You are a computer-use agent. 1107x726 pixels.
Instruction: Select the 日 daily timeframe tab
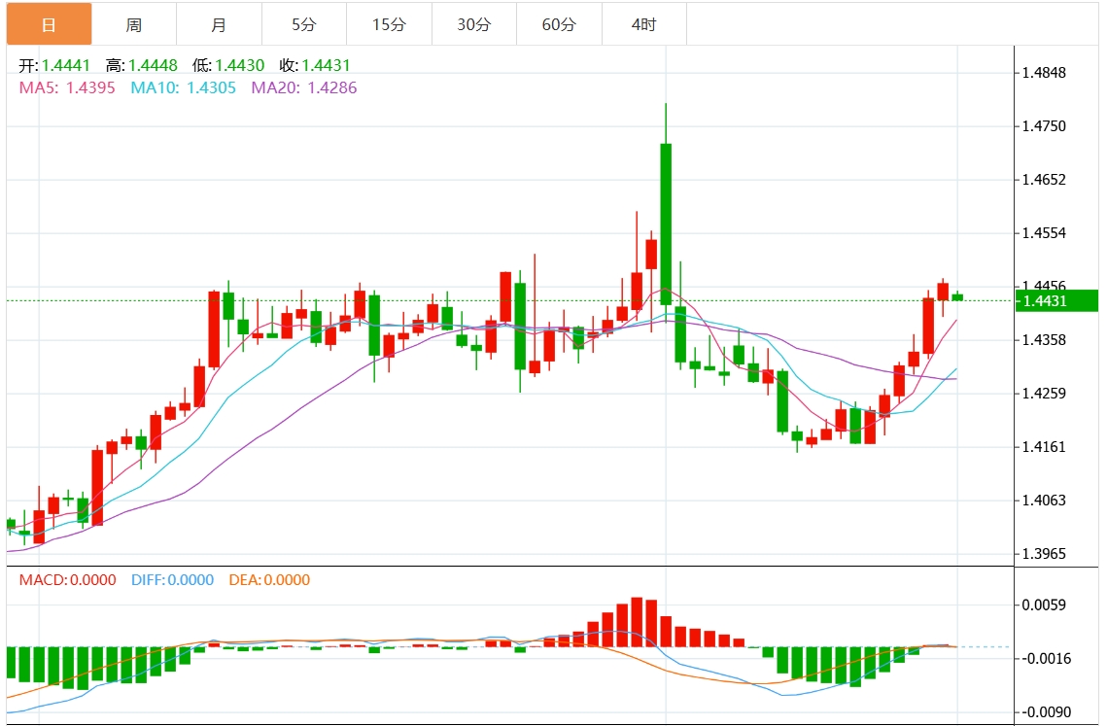point(49,24)
